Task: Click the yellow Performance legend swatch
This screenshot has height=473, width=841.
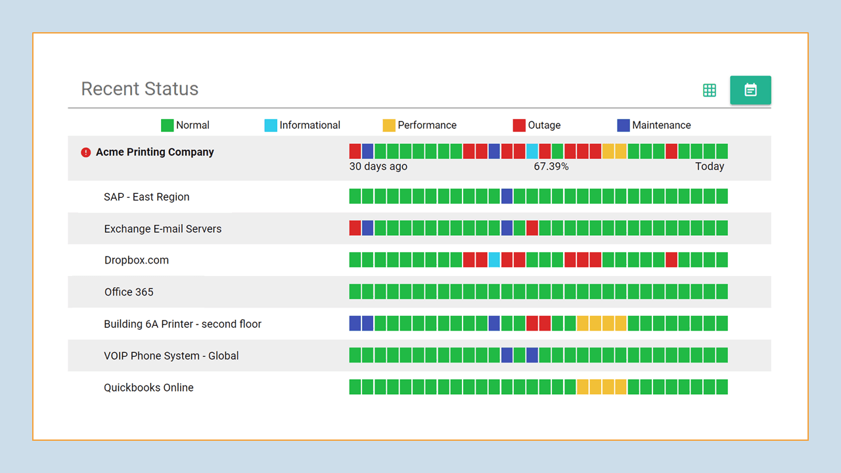Action: tap(389, 125)
